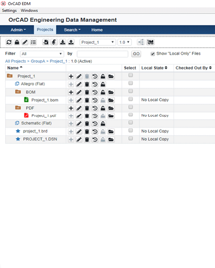Click the filter by text input field
215x268 pixels.
[103, 54]
